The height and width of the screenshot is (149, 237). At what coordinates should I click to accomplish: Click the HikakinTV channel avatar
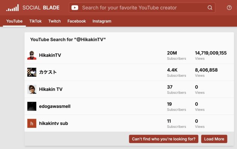tap(32, 55)
